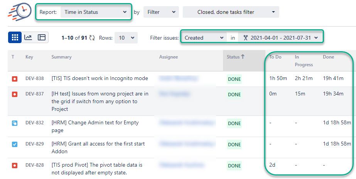Screen dimensions: 356x179
Task: Switch to chart view
Action: click(28, 37)
